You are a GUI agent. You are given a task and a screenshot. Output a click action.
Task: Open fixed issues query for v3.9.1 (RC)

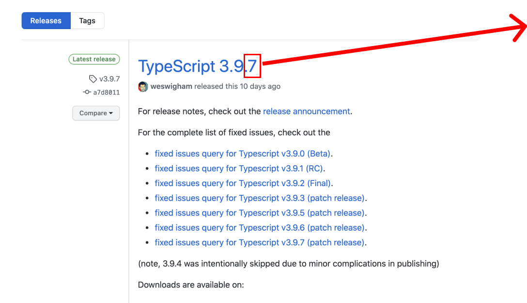pyautogui.click(x=239, y=169)
